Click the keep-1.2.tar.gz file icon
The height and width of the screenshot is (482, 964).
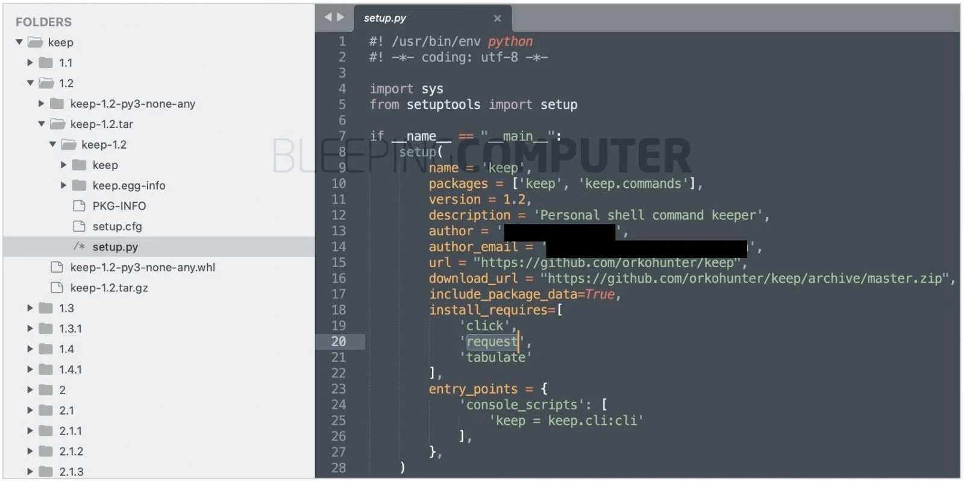point(57,288)
